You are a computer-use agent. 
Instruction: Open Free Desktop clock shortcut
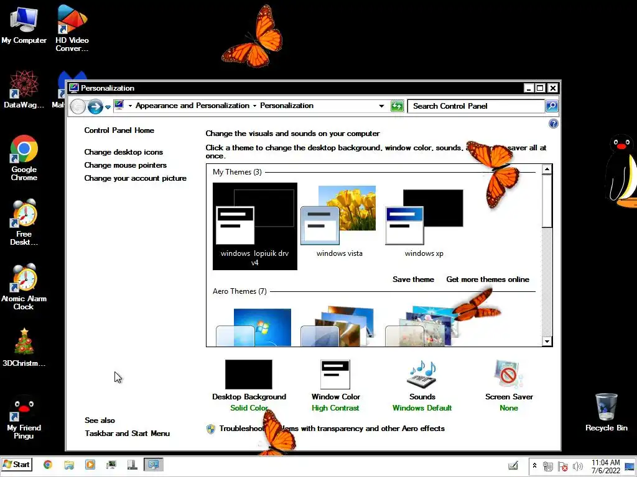[x=24, y=222]
